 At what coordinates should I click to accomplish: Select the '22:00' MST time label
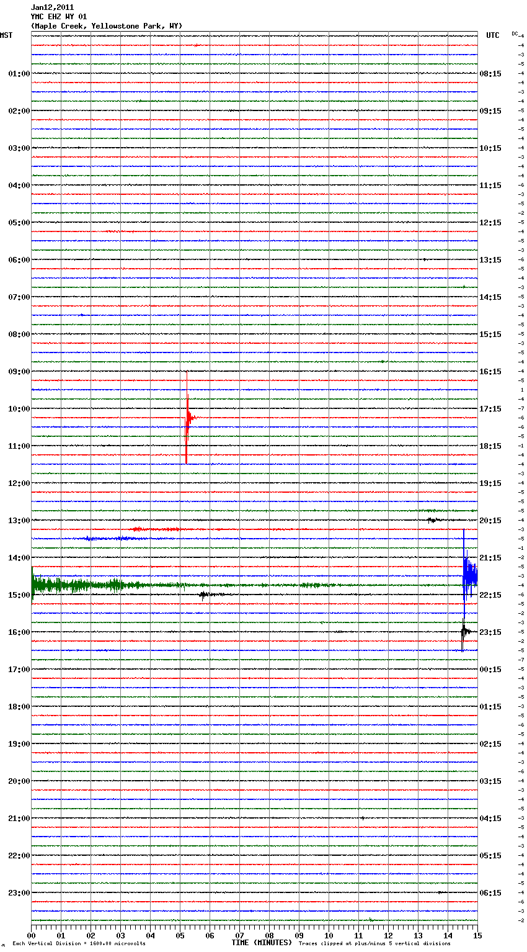click(x=19, y=856)
